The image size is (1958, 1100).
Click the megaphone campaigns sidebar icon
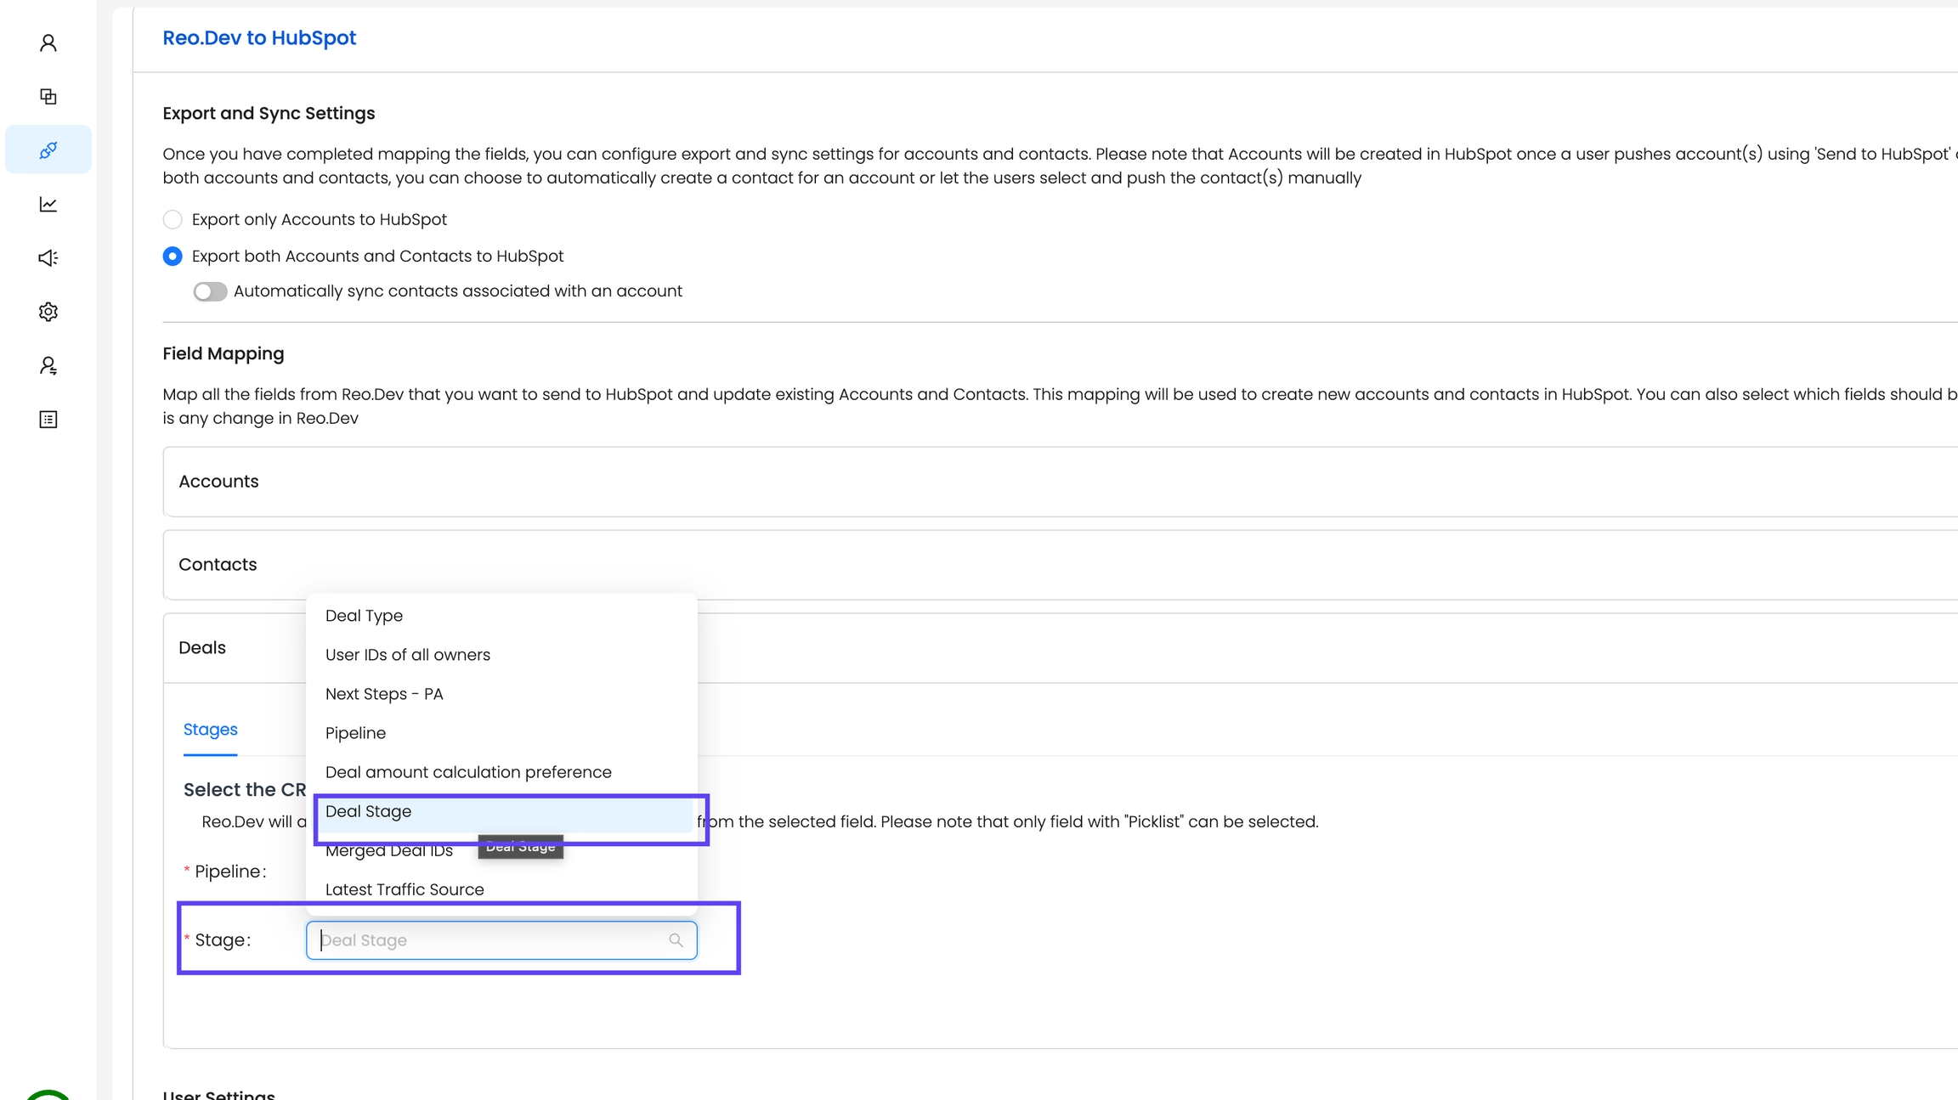tap(48, 257)
